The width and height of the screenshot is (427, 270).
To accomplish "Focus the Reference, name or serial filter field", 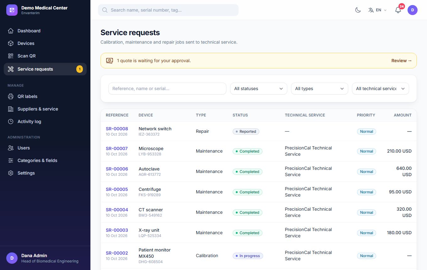I will 167,89.
